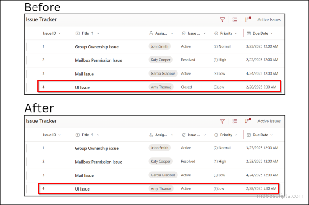Viewport: 309px width, 205px height.
Task: Click the person icon beside Assig... in Before panel
Action: pyautogui.click(x=151, y=33)
